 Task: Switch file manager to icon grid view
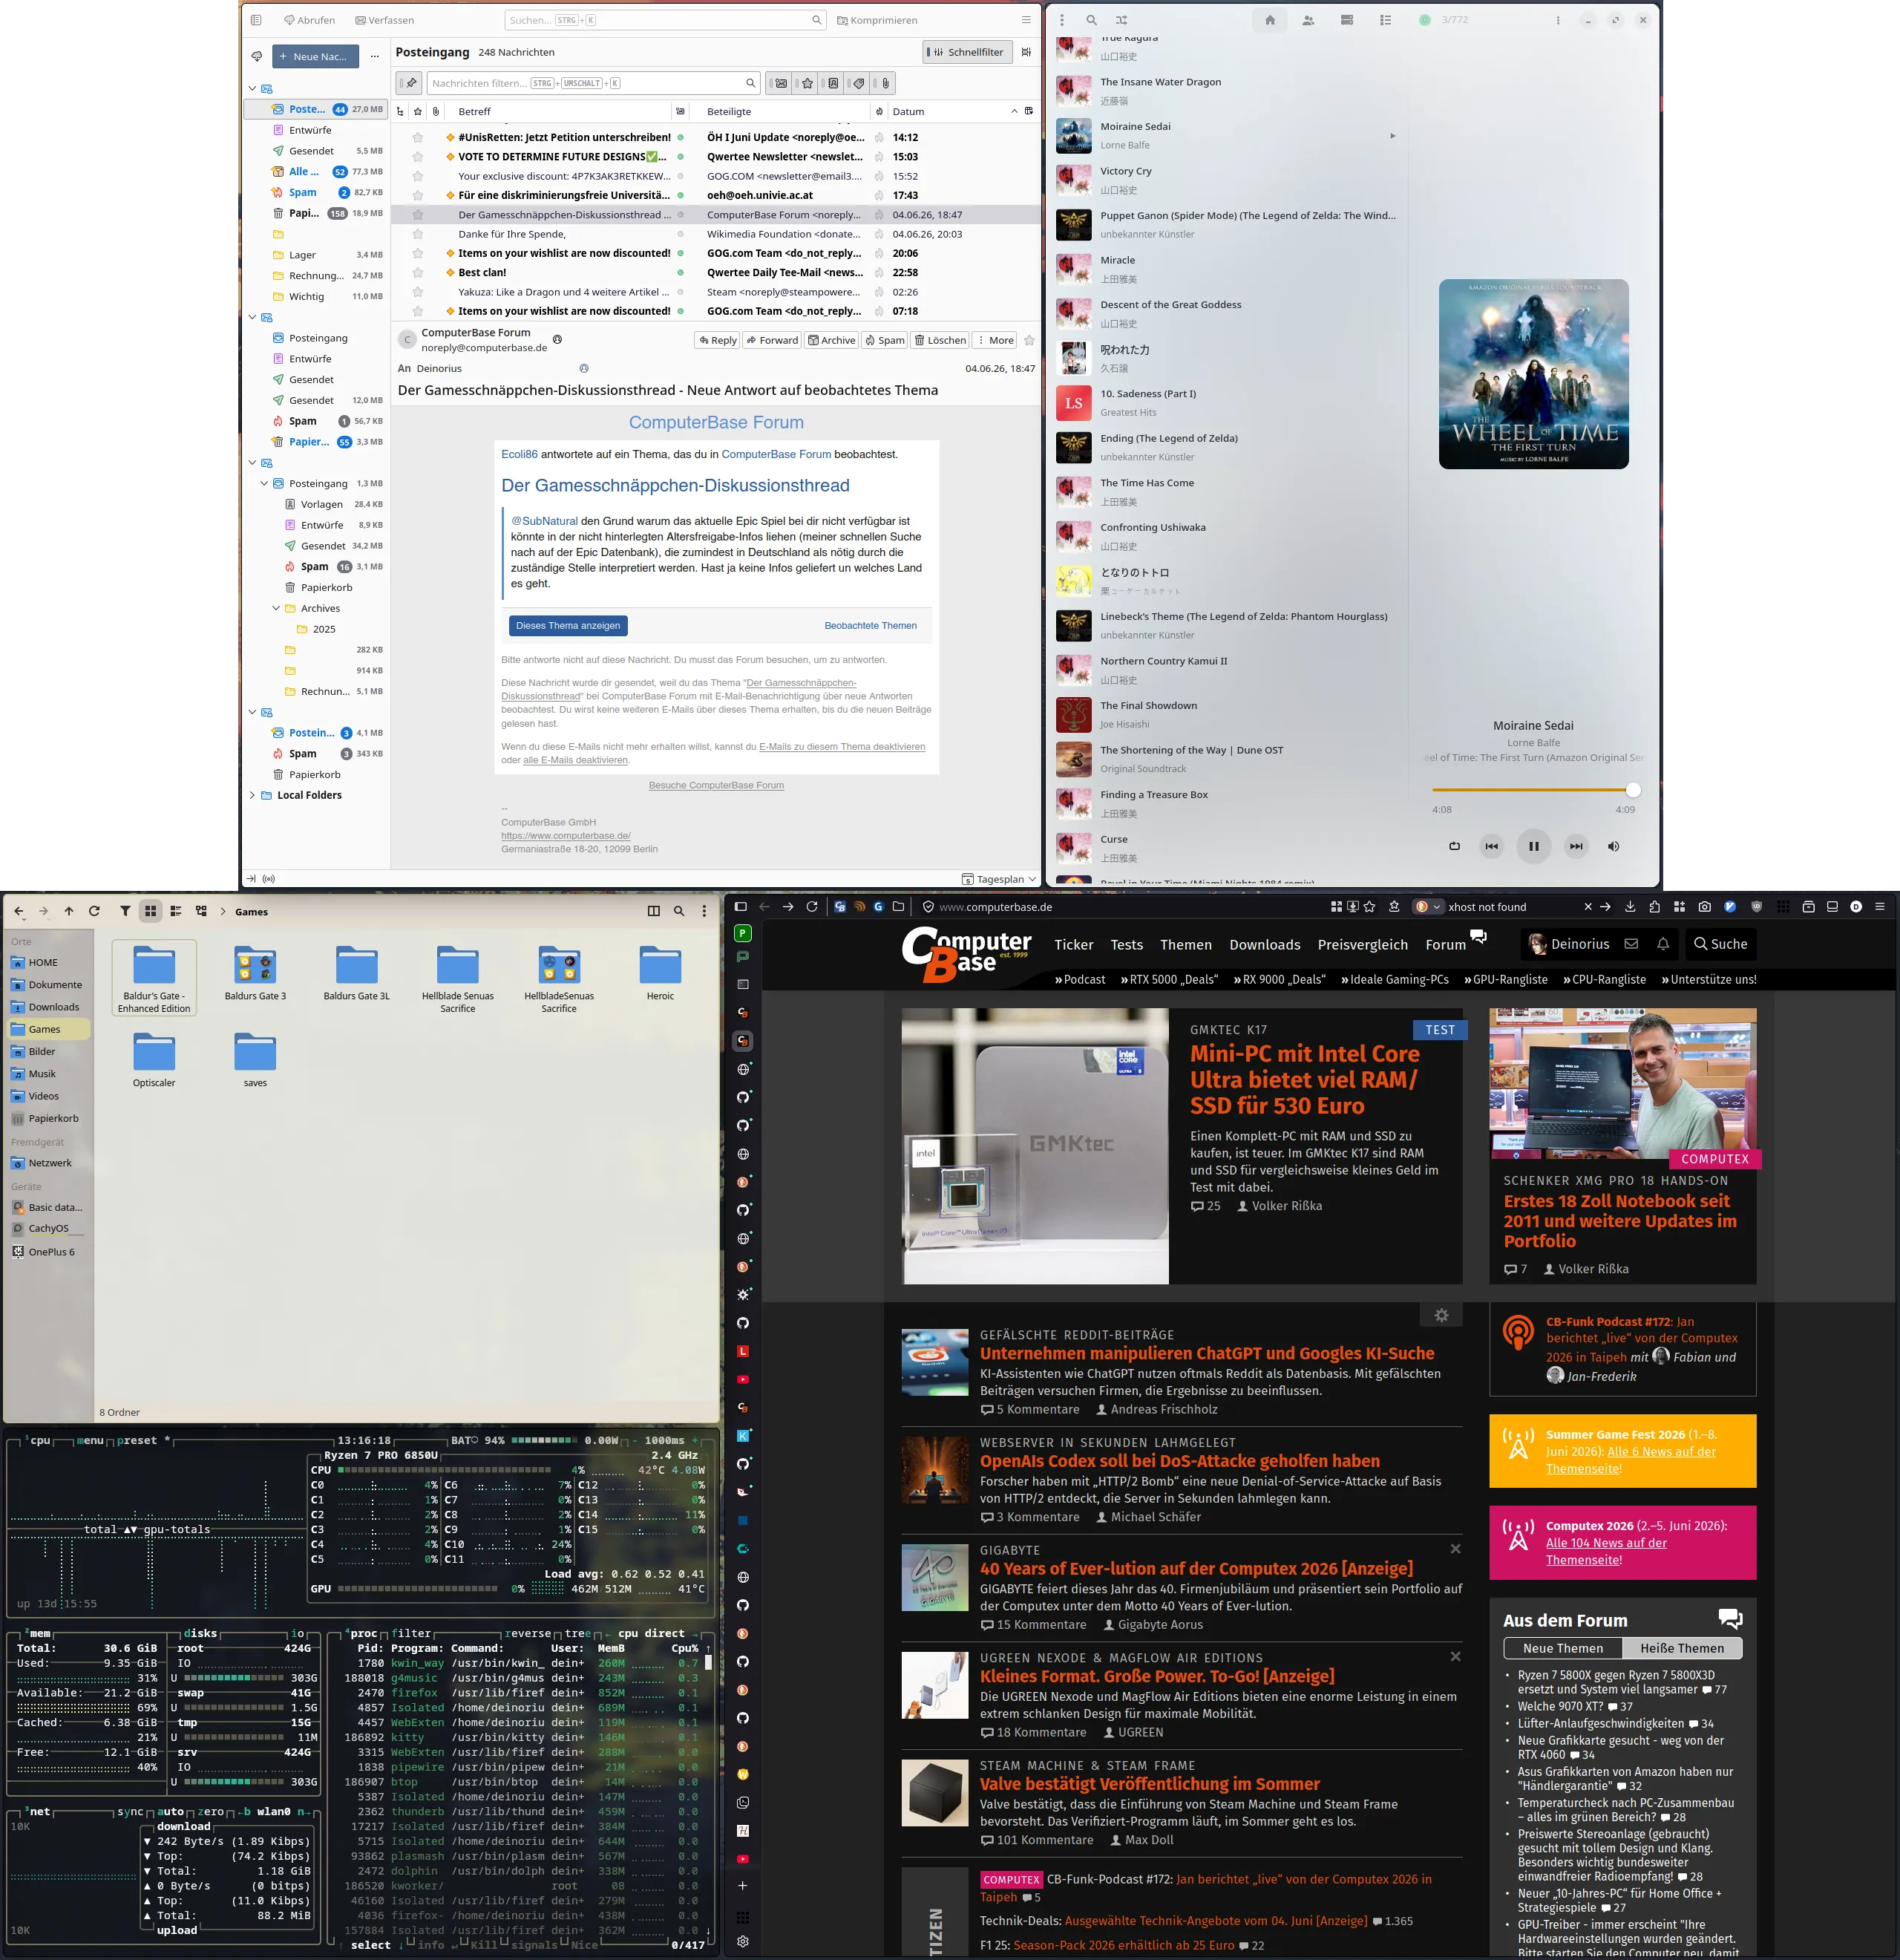point(150,911)
